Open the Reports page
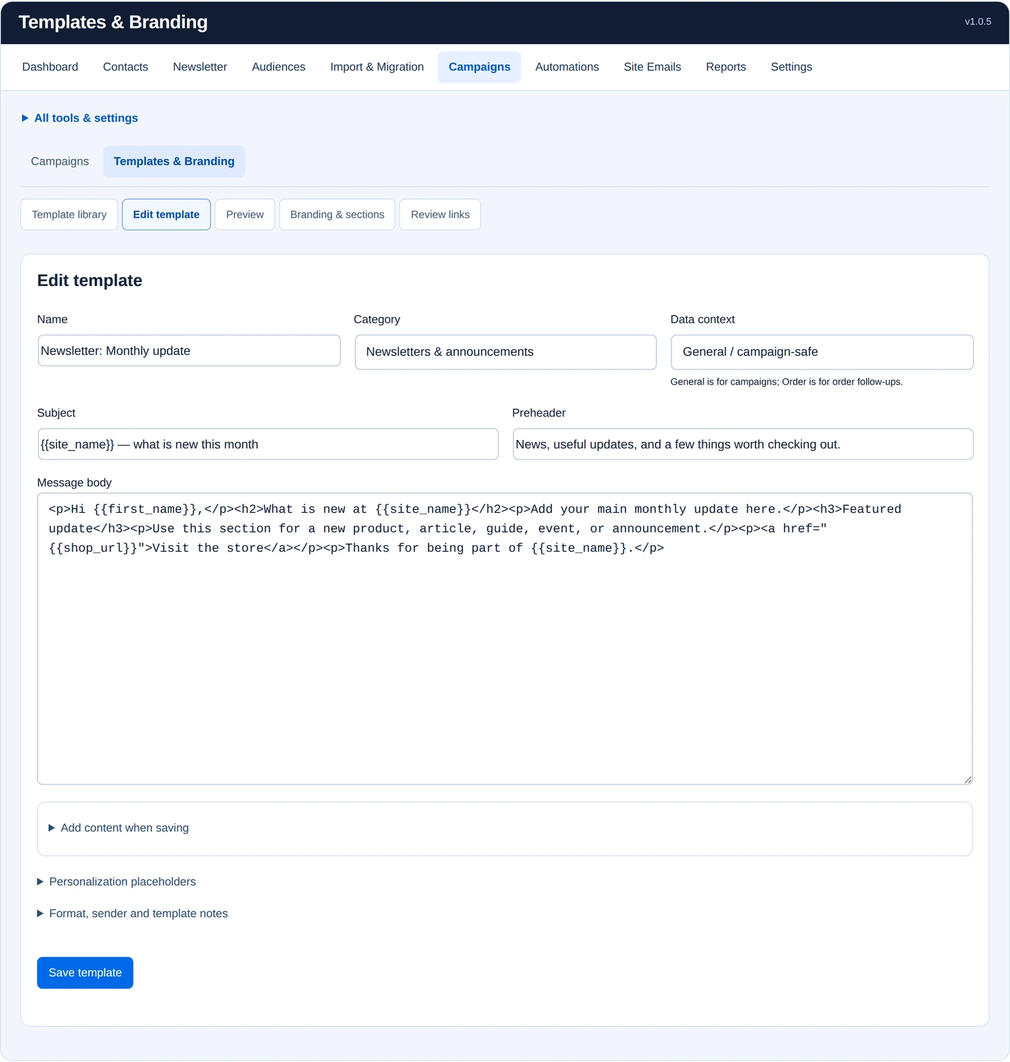The width and height of the screenshot is (1010, 1062). click(x=726, y=67)
